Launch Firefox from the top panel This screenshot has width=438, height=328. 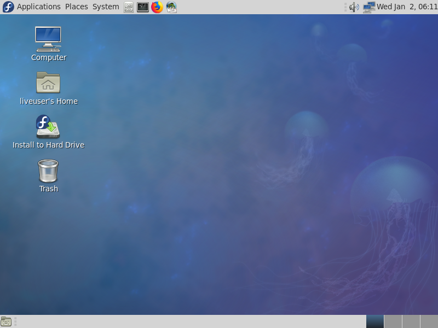[157, 7]
